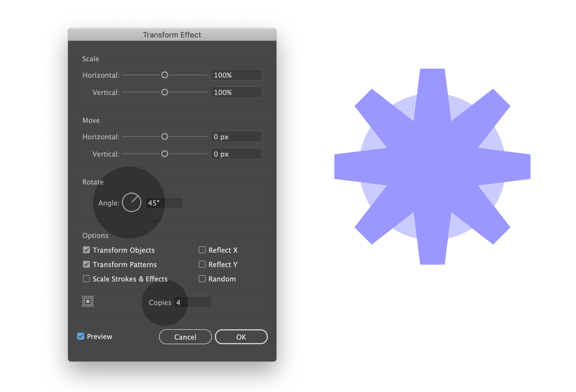Image resolution: width=576 pixels, height=392 pixels.
Task: Click the Scale Horizontal 100% field
Action: coord(236,75)
